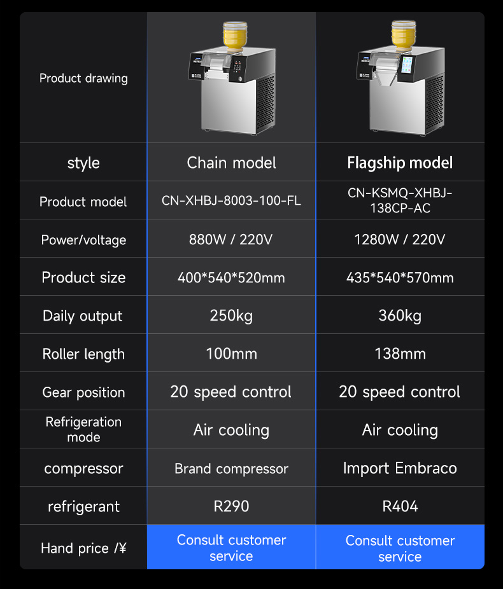Click the Refrigeration mode row label
The width and height of the screenshot is (503, 589).
[83, 429]
